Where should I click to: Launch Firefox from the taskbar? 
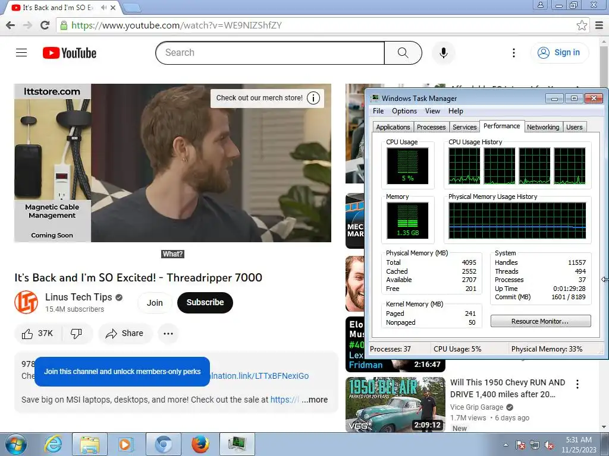(x=200, y=444)
